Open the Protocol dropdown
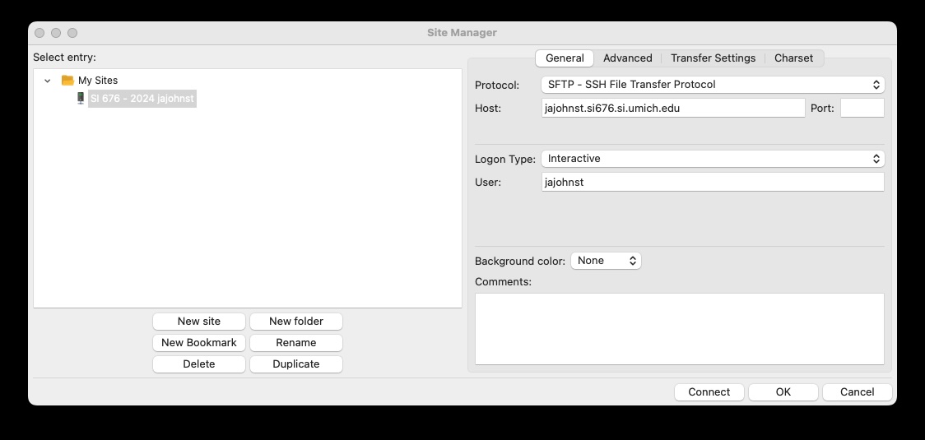 pos(712,85)
